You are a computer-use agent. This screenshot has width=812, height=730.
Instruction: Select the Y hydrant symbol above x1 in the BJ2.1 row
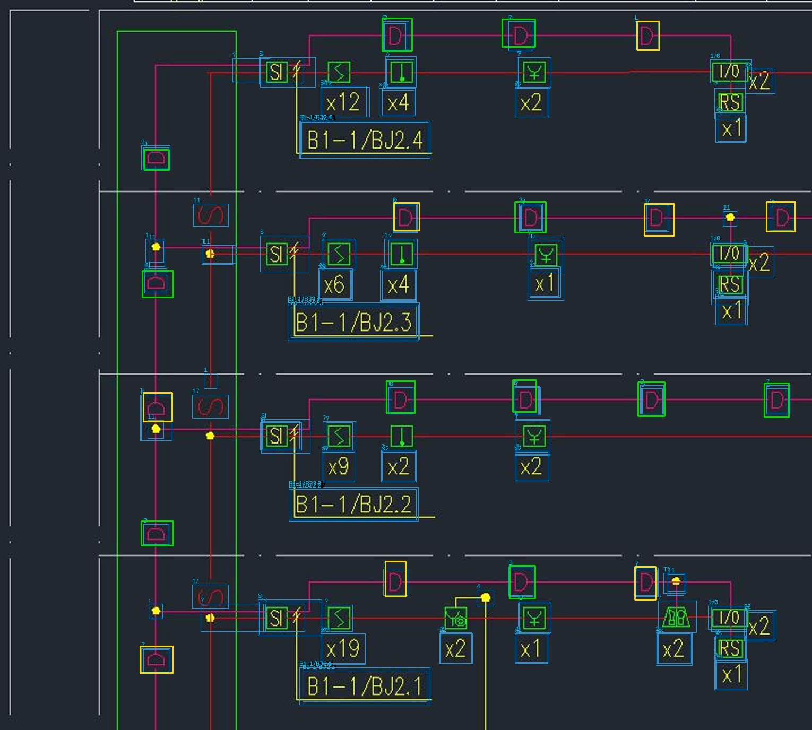(534, 618)
